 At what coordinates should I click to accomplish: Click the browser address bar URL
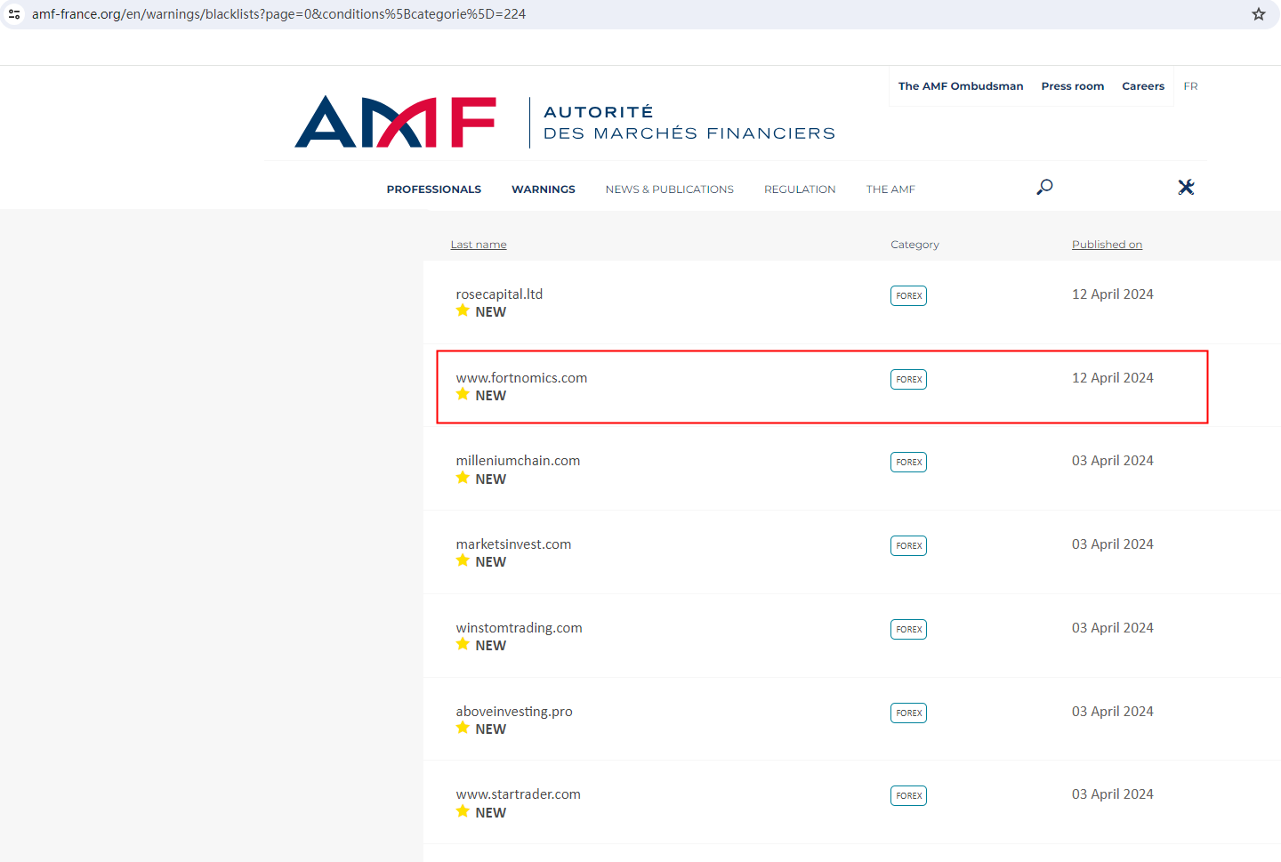click(x=278, y=14)
